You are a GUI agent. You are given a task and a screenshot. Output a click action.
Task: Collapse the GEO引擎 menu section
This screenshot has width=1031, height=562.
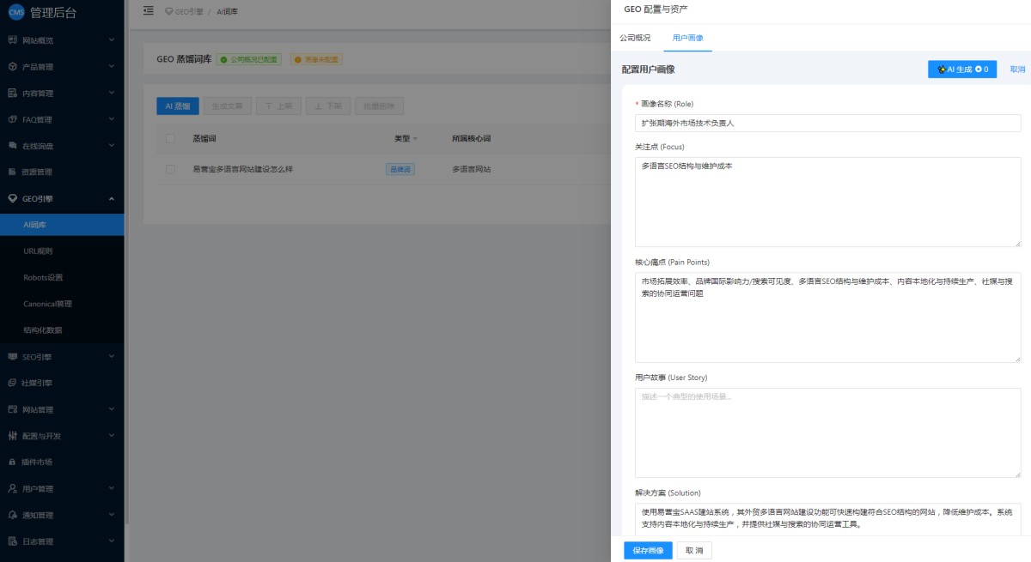[x=112, y=198]
